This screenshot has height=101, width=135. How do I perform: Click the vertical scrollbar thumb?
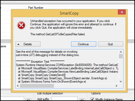pyautogui.click(x=121, y=56)
